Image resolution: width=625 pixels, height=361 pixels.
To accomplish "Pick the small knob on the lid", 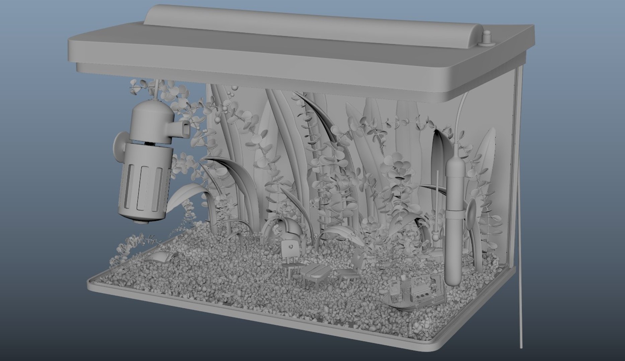I will pos(487,38).
